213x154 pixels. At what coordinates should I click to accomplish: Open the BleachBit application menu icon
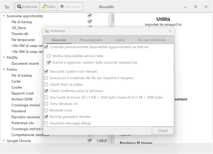[x=7, y=7]
